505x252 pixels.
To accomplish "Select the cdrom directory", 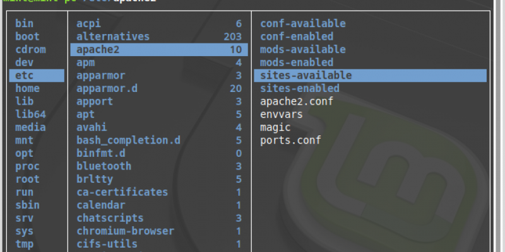I will [x=30, y=50].
